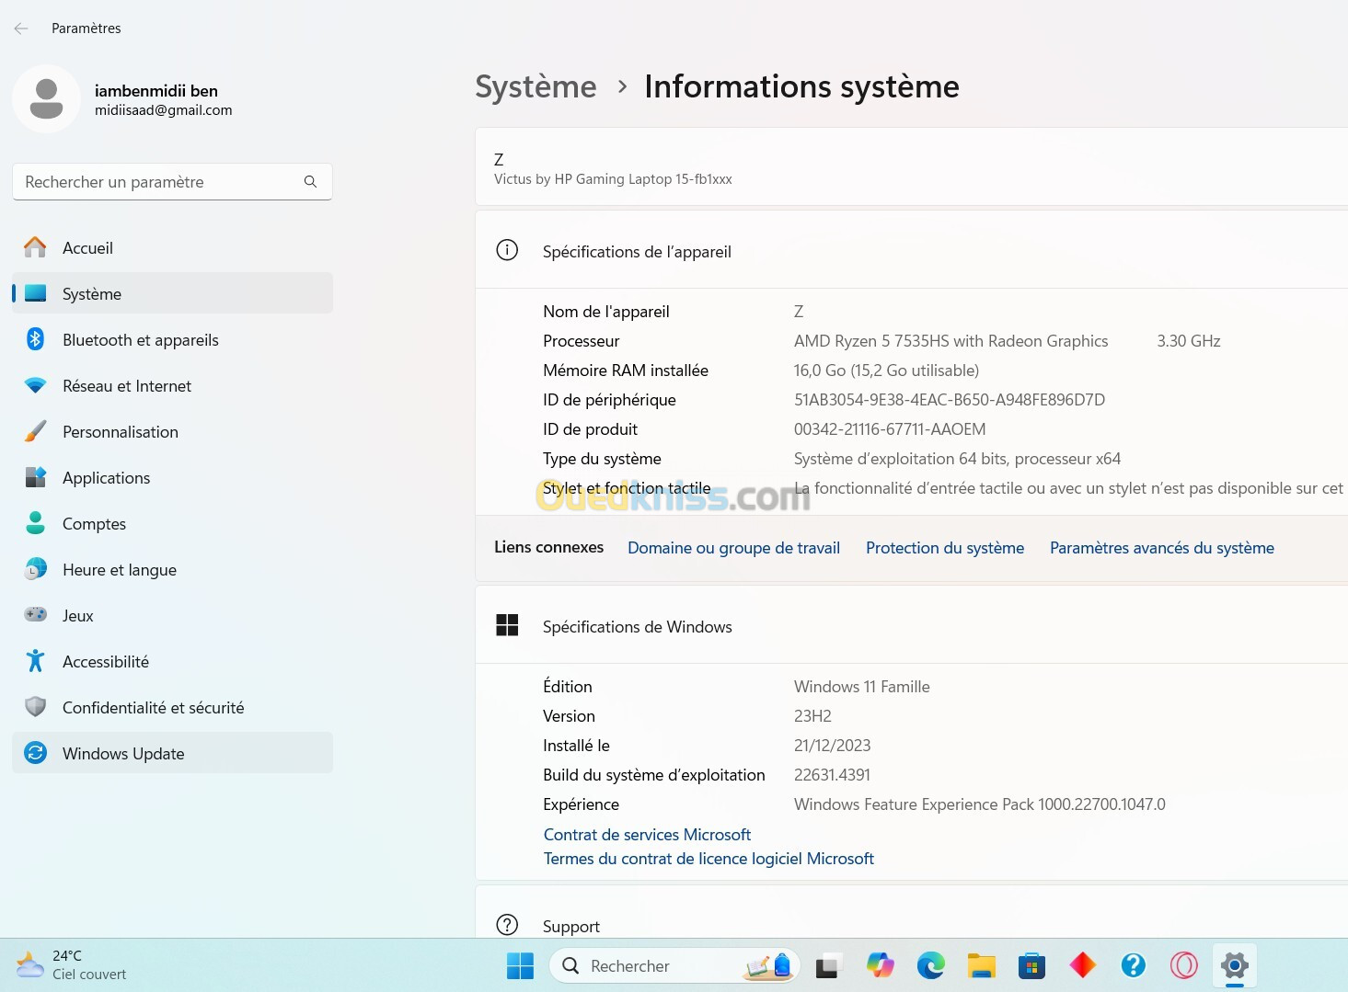Click the question mark icon beside Support
This screenshot has height=992, width=1348.
[x=507, y=925]
